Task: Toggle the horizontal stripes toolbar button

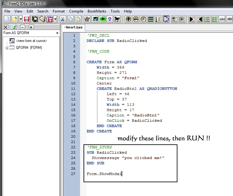Action: coord(151,19)
